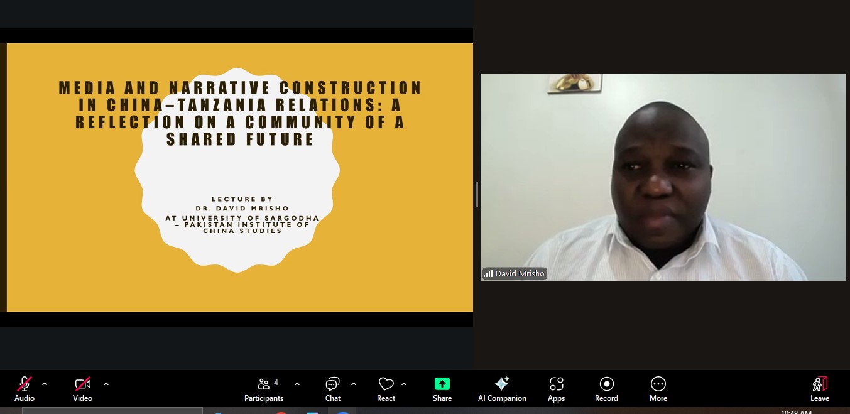
Task: Open the Chat panel
Action: 332,388
